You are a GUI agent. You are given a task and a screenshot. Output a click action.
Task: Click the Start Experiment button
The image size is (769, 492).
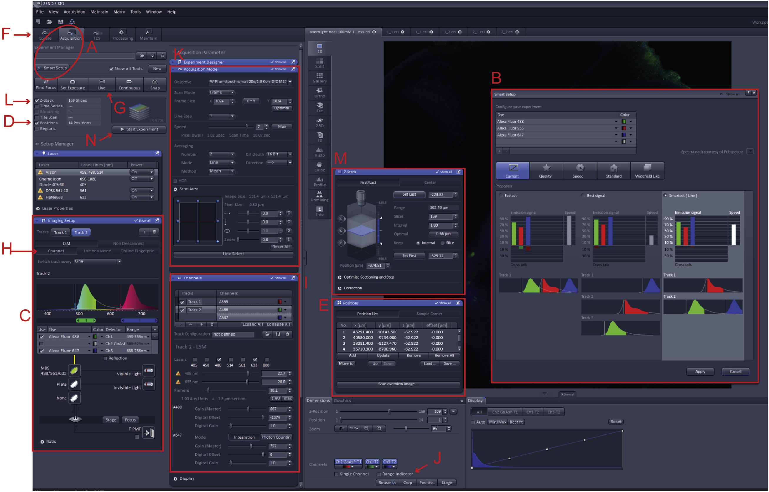point(139,129)
